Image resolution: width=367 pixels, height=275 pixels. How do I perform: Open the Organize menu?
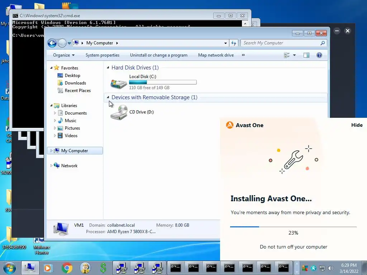click(64, 55)
